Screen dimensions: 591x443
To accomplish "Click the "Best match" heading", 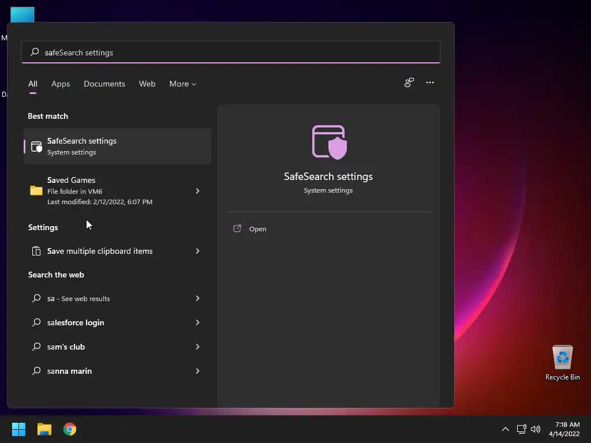I will click(x=48, y=116).
